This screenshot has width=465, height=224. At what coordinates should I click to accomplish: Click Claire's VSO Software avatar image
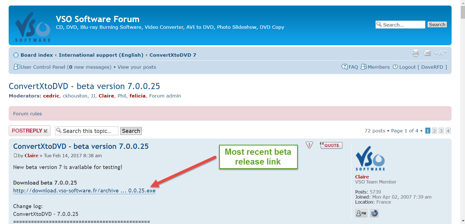[370, 158]
